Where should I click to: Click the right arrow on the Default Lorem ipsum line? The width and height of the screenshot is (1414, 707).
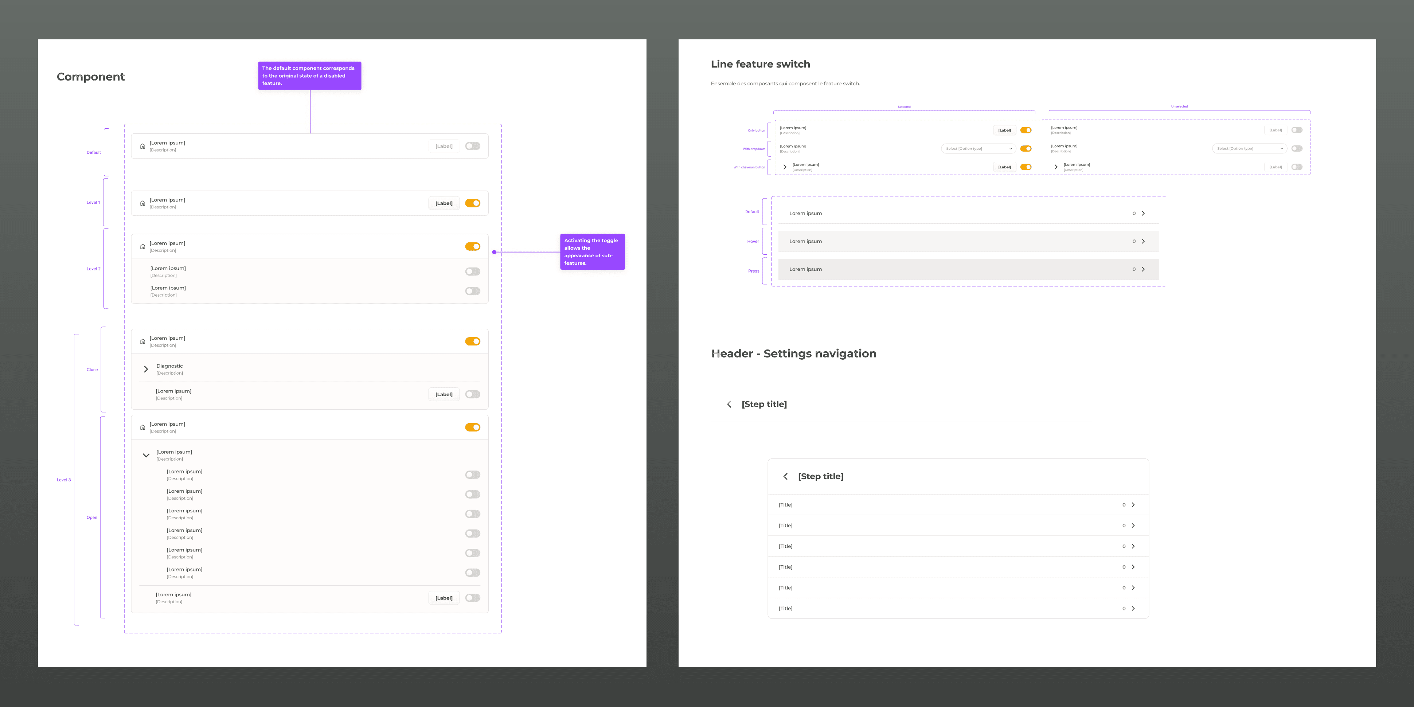1143,214
